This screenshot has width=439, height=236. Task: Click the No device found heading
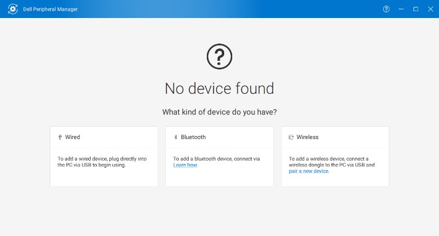[x=220, y=88]
